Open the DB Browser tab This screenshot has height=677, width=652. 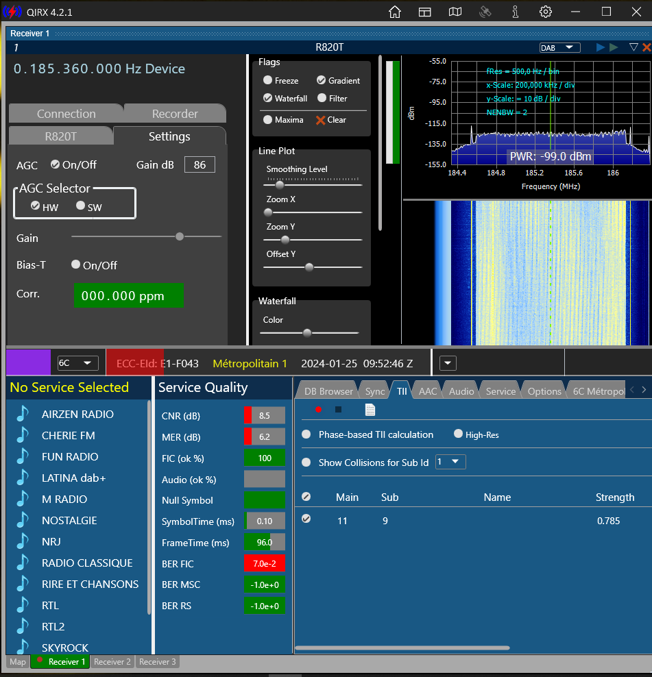[328, 391]
